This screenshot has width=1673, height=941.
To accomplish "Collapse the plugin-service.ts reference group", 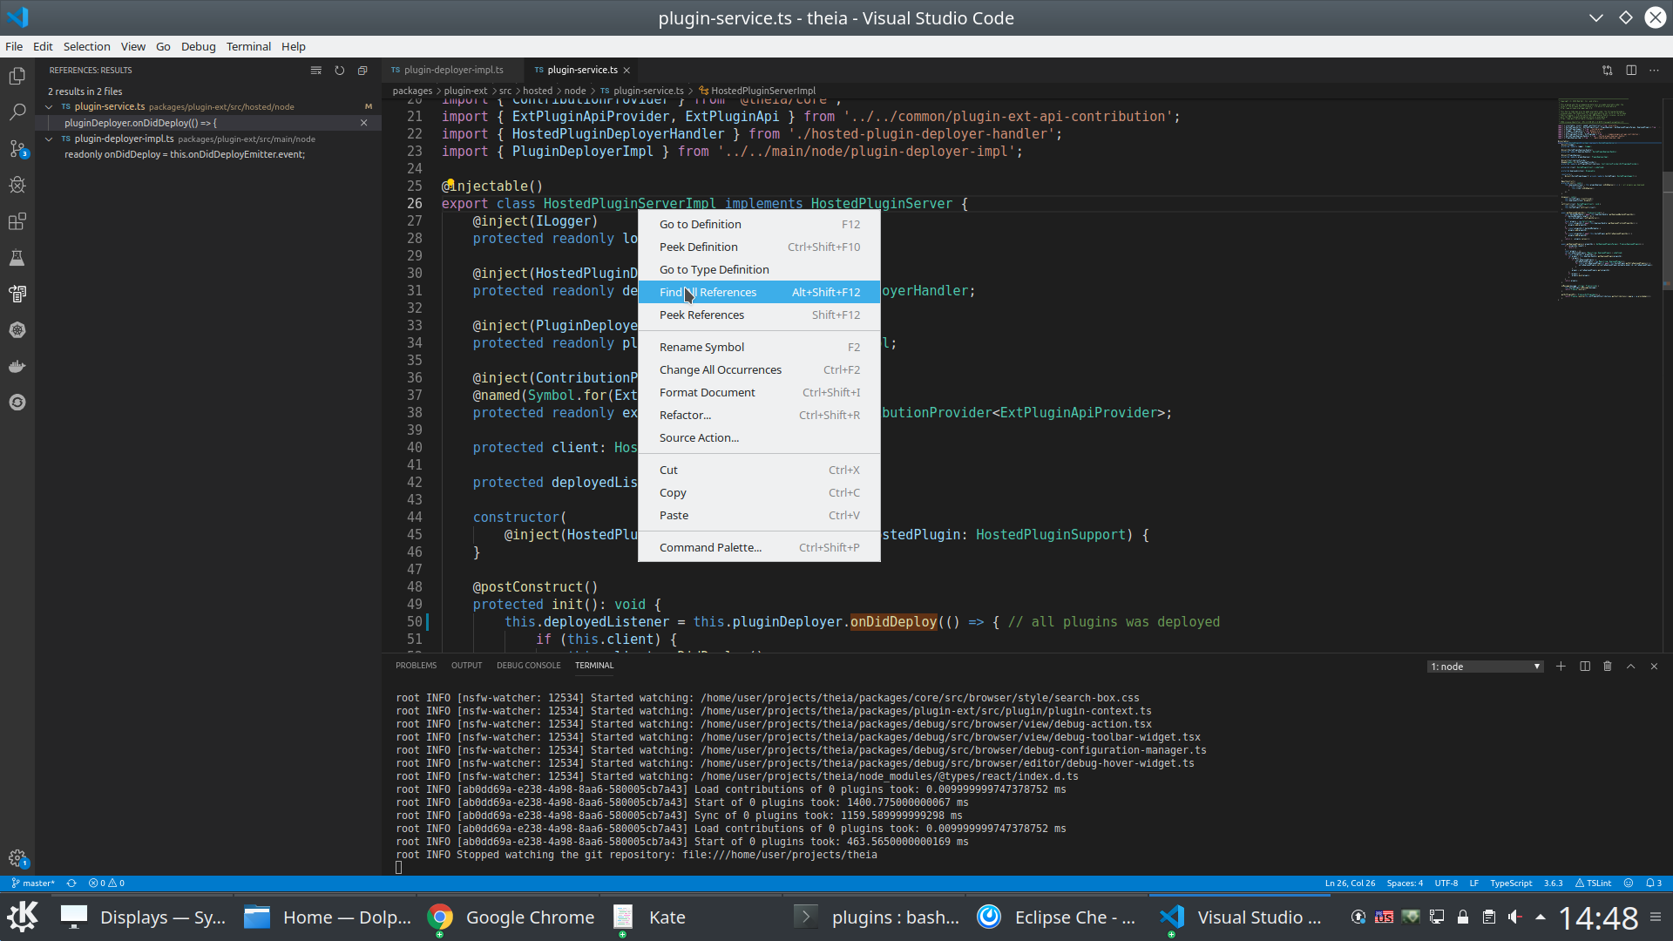I will pyautogui.click(x=49, y=106).
